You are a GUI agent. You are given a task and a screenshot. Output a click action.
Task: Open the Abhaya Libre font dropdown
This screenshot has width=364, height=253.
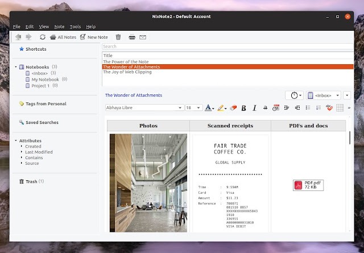(144, 107)
